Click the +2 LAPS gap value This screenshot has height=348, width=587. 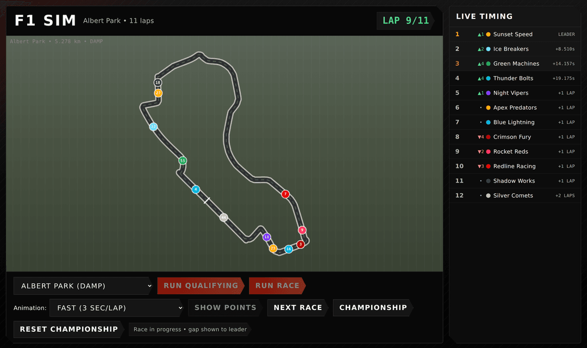(565, 195)
